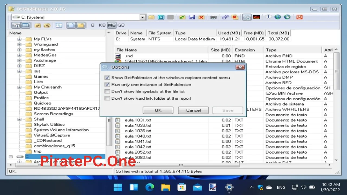The image size is (347, 195).
Task: Toggle Show GetFoldersize at context menu checkbox
Action: (107, 78)
